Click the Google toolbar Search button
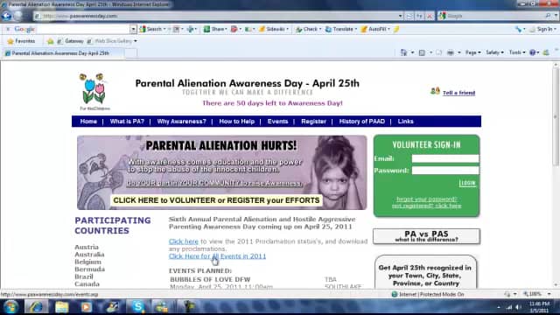560x315 pixels. tap(151, 29)
